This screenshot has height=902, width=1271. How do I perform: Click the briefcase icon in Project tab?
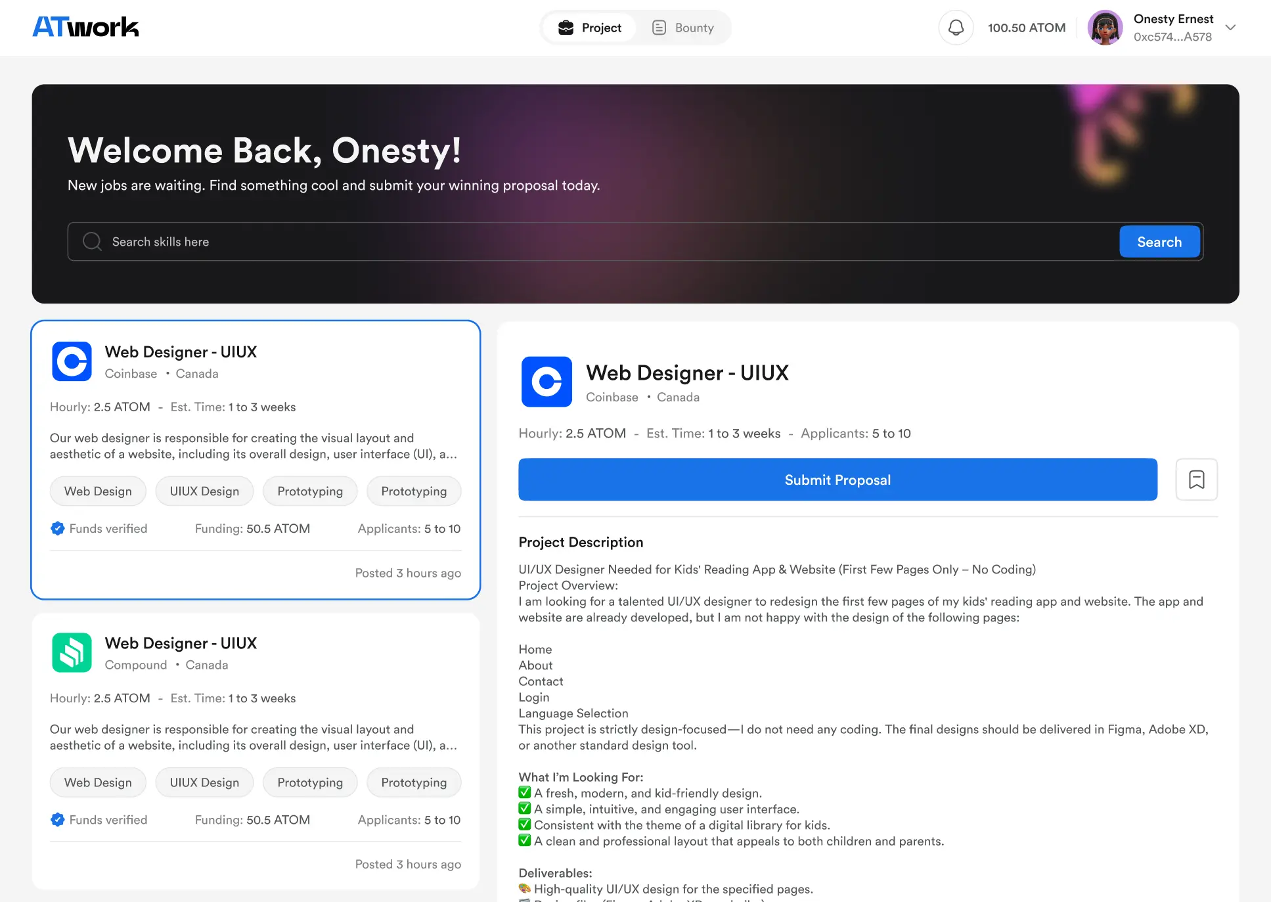[566, 28]
